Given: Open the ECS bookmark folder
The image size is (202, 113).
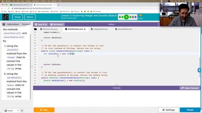Looking at the screenshot, I should tap(18, 11).
